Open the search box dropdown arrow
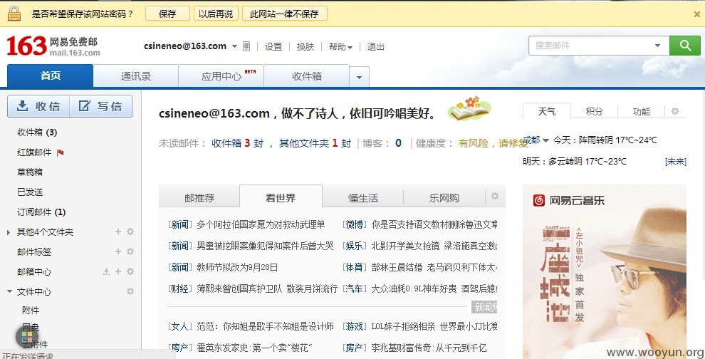The width and height of the screenshot is (705, 359). [x=657, y=46]
